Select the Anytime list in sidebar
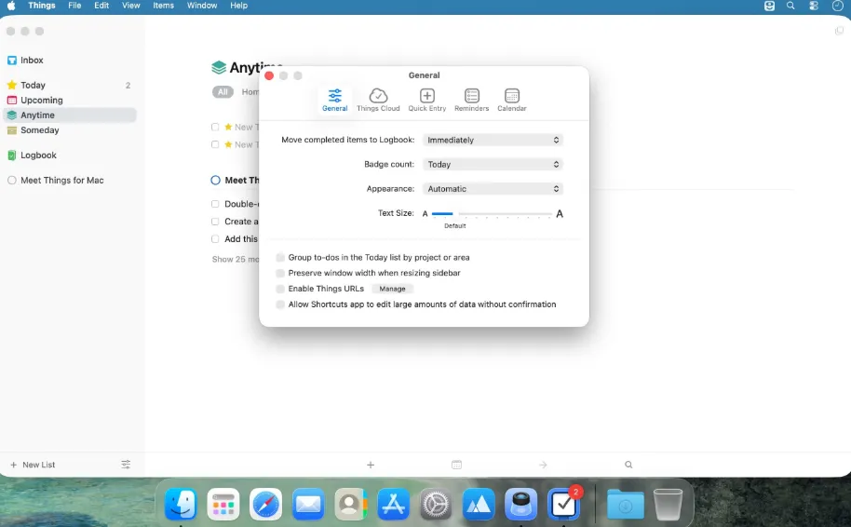 coord(70,115)
